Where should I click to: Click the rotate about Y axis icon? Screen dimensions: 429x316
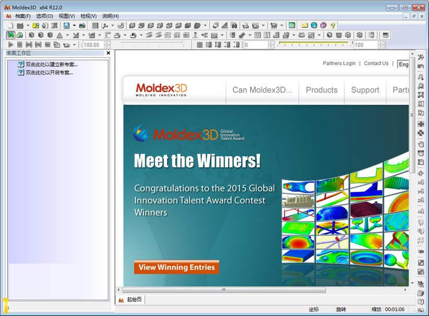421,191
